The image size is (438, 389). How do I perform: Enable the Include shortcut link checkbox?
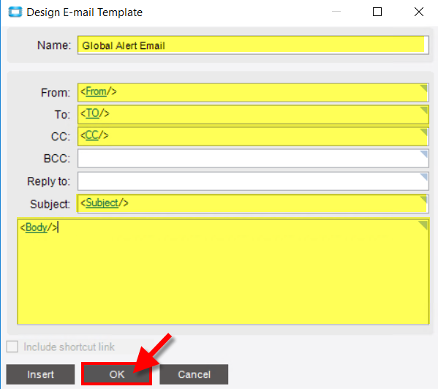click(12, 347)
